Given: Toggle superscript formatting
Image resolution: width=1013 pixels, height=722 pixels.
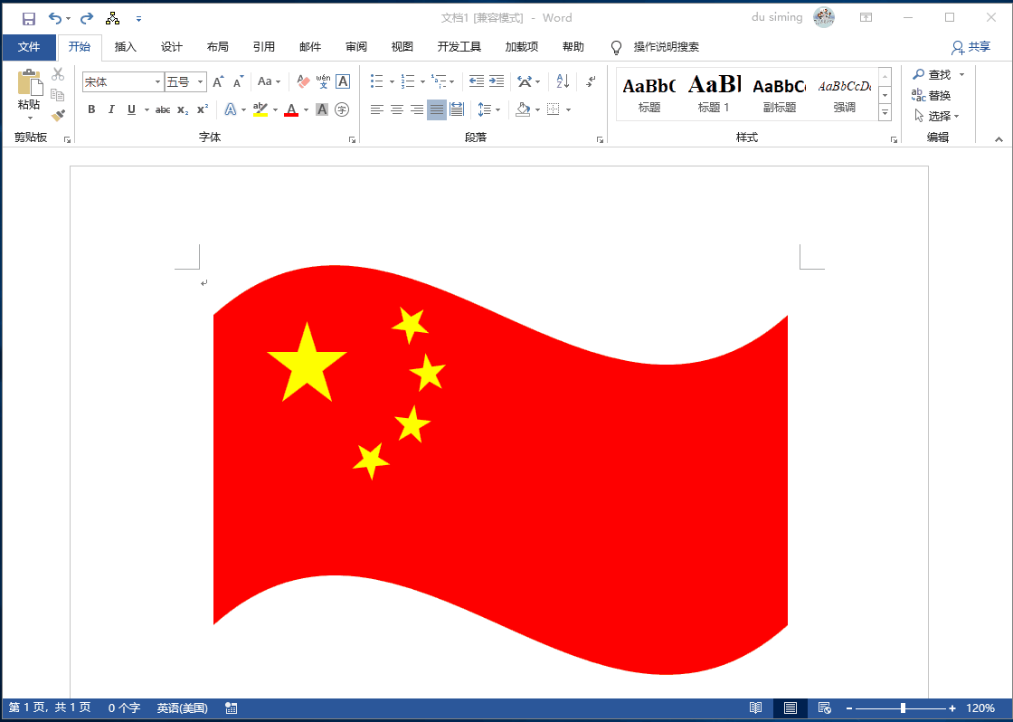Looking at the screenshot, I should pos(203,109).
